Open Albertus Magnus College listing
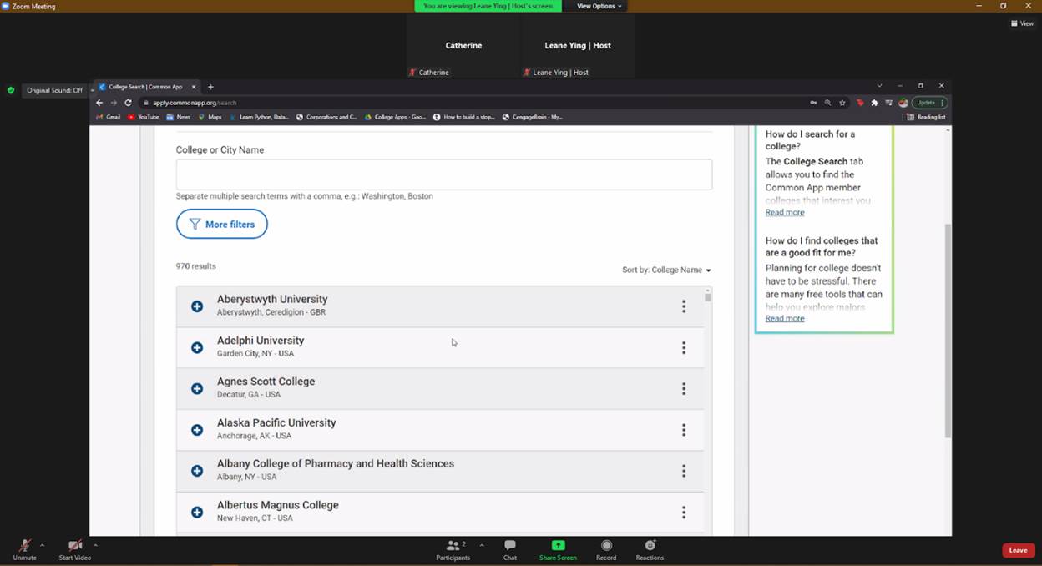This screenshot has width=1042, height=566. [x=278, y=505]
